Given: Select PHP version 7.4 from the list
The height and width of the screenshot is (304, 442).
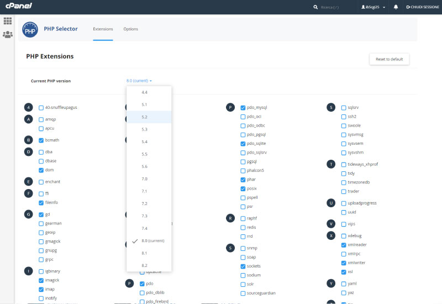Looking at the screenshot, I should click(x=144, y=228).
